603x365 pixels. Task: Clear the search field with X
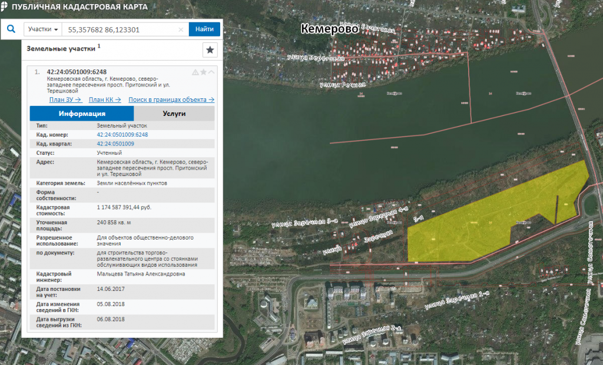point(181,29)
